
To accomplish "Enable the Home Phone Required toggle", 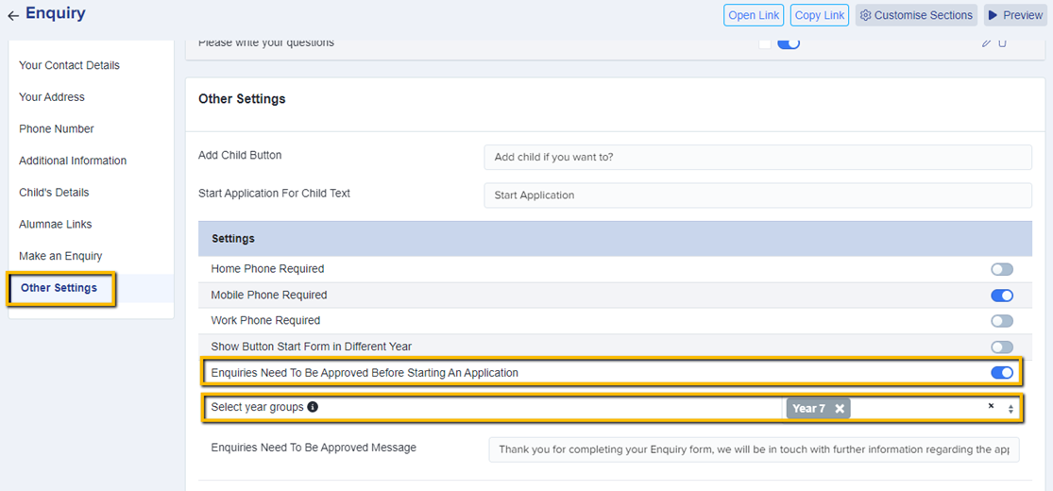I will coord(1001,269).
